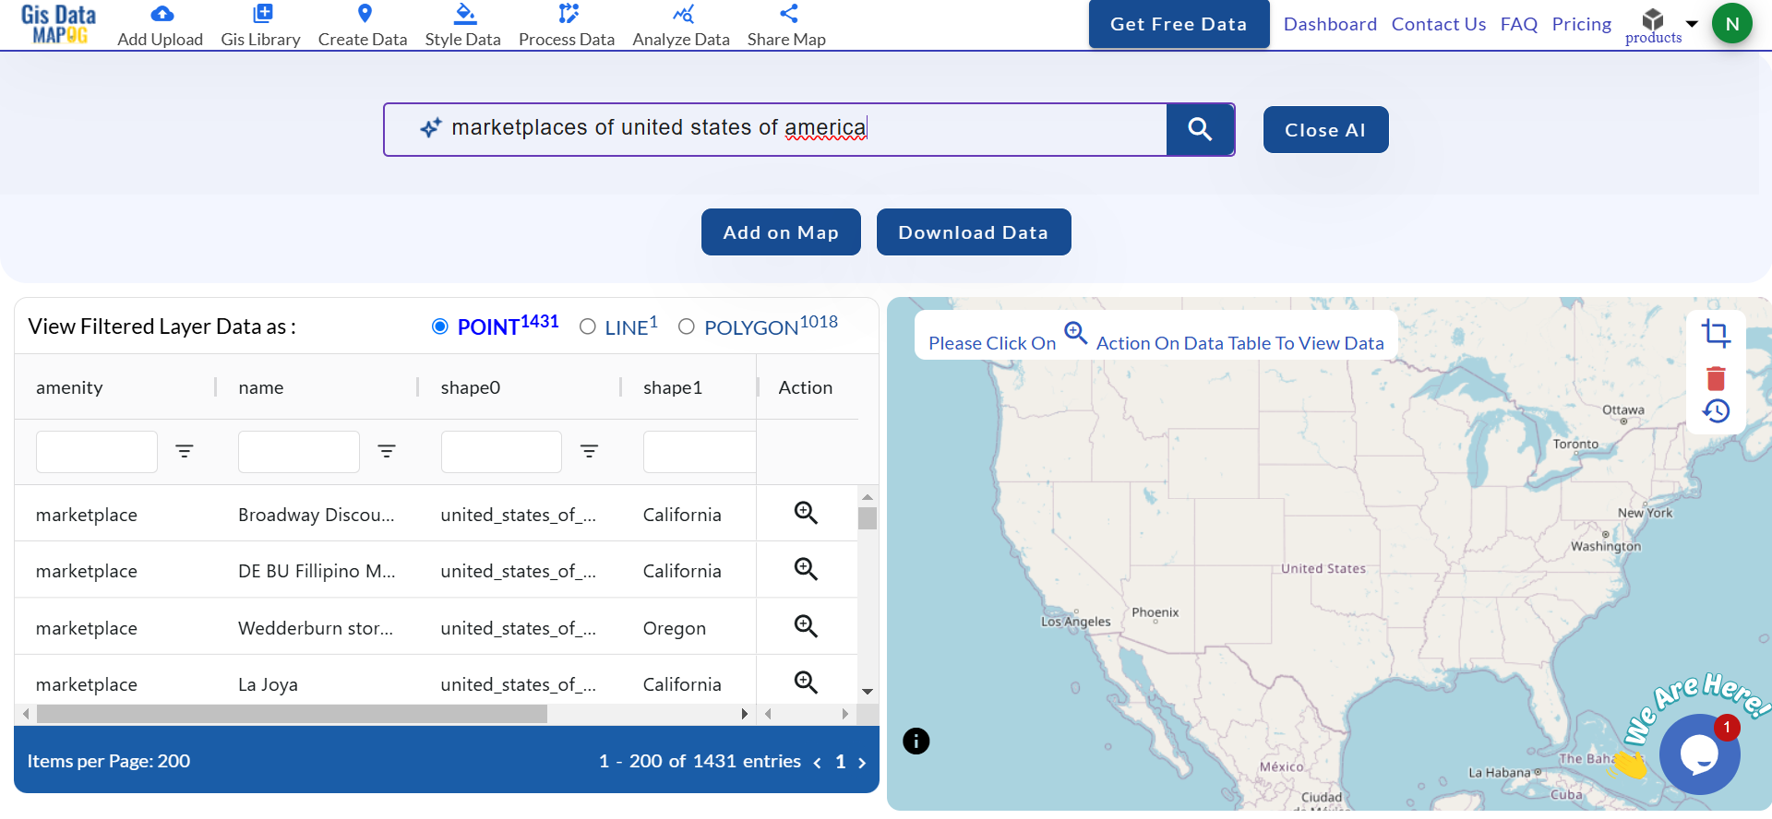1772x819 pixels.
Task: Open the name column filter options
Action: click(x=387, y=452)
